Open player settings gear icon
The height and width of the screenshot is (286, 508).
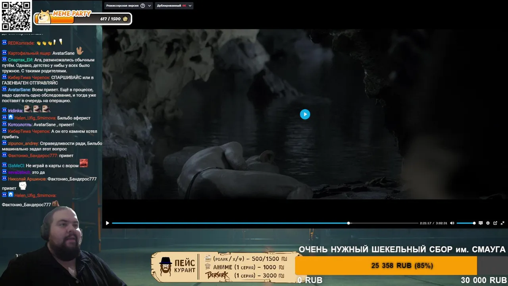488,223
